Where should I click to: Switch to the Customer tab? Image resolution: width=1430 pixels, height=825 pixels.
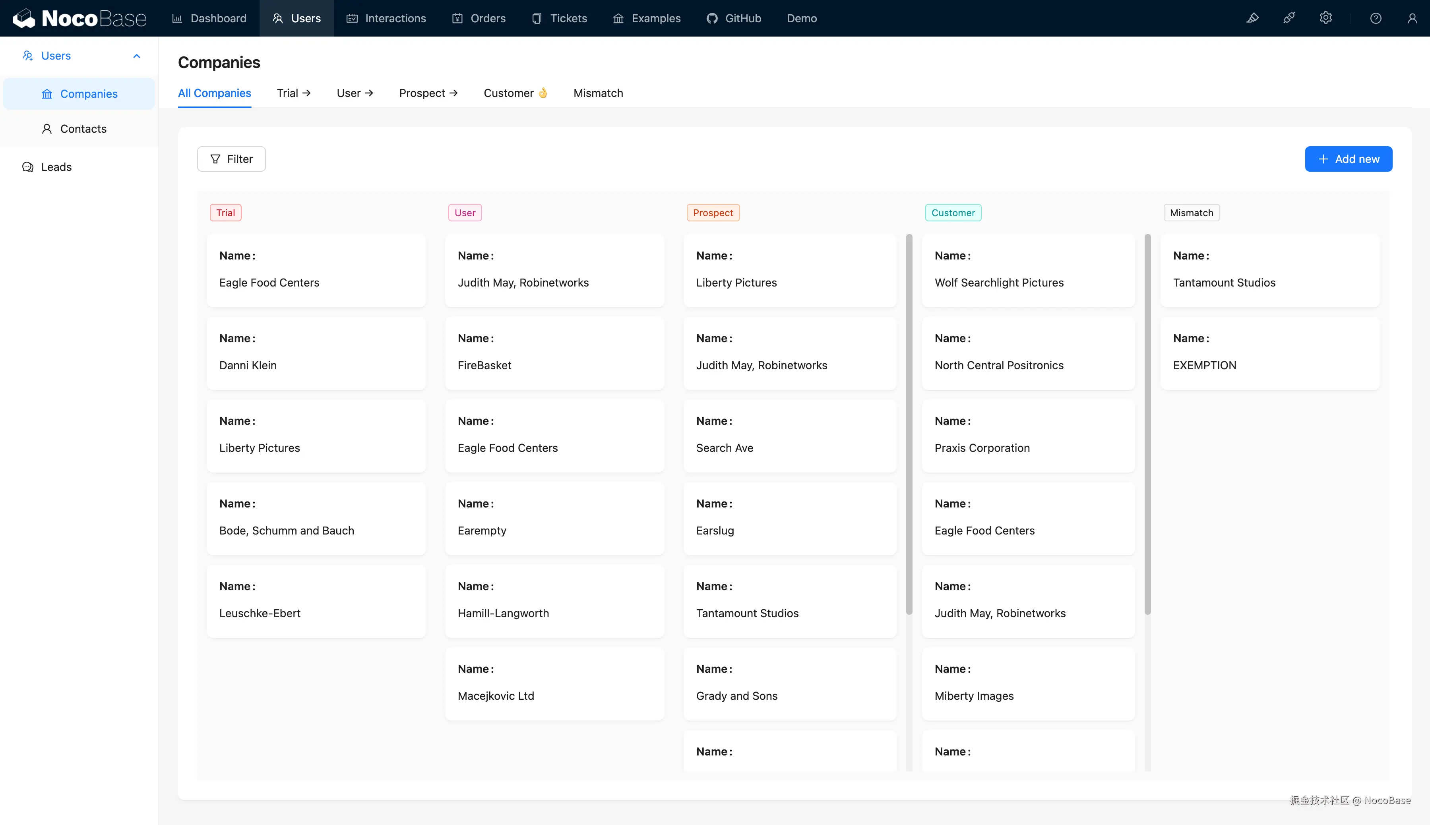[515, 93]
